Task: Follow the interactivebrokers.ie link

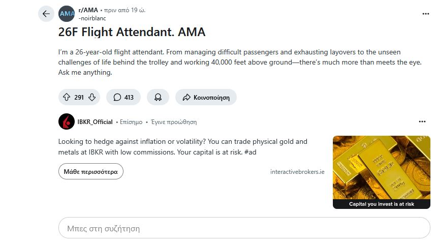Action: pos(297,172)
